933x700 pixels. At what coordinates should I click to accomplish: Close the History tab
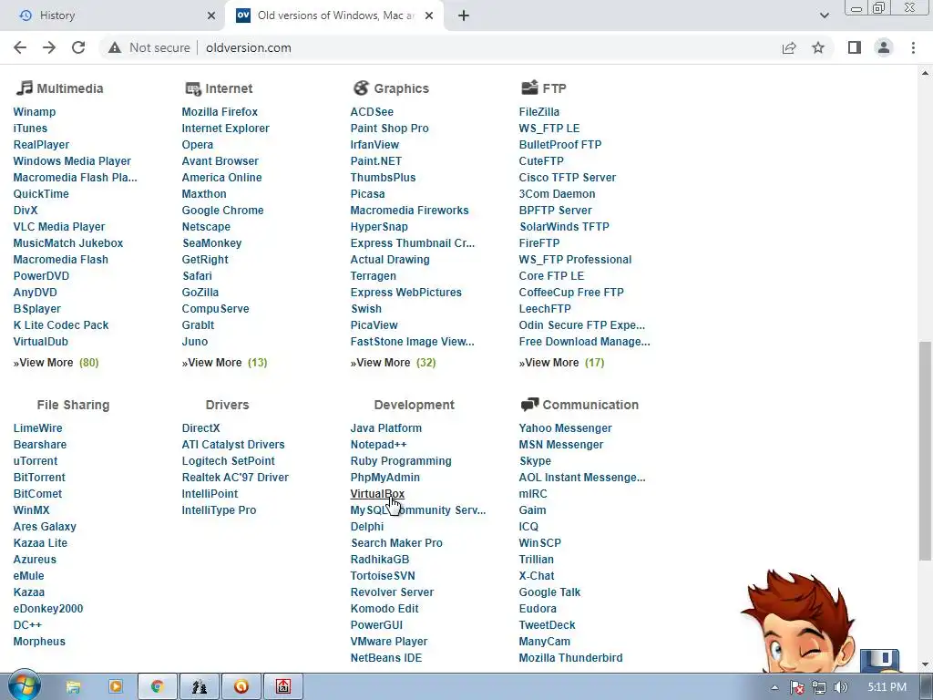pos(211,15)
